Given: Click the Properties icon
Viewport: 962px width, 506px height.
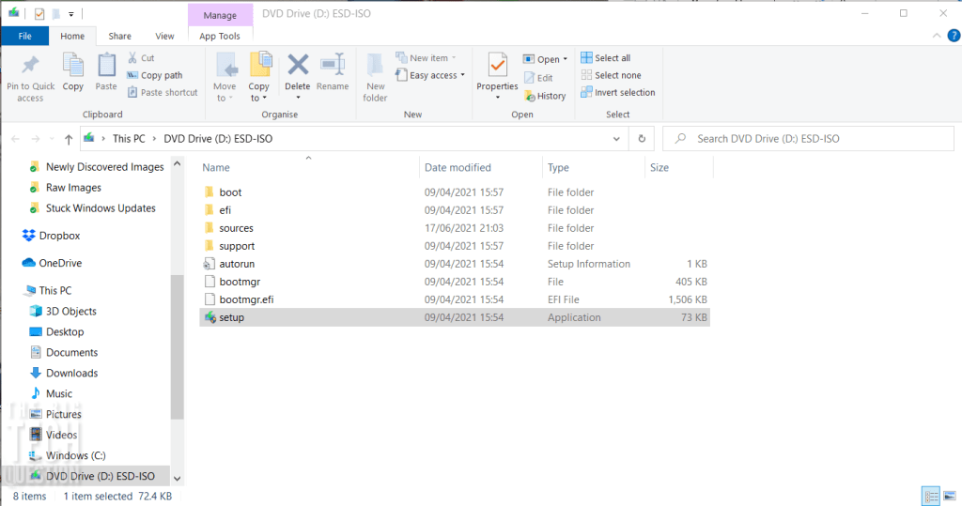Looking at the screenshot, I should coord(498,66).
